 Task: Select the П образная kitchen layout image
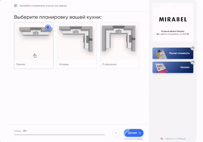tap(120, 41)
